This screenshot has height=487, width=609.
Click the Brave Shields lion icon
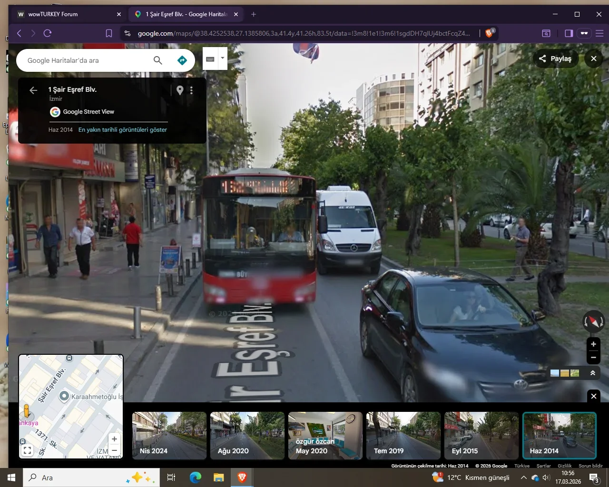click(x=489, y=33)
